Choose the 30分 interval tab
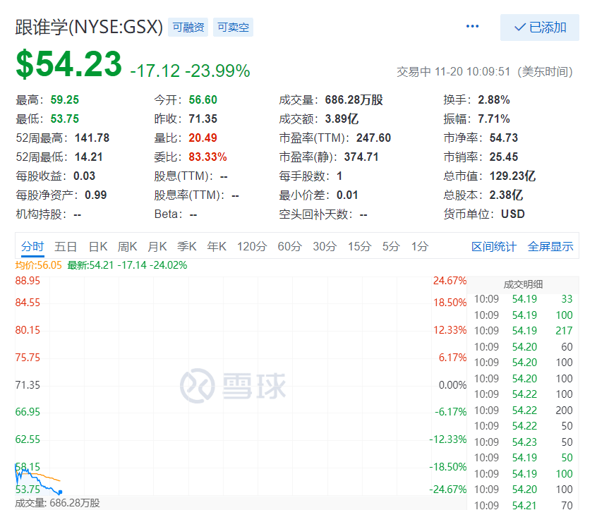This screenshot has height=510, width=597. pos(325,247)
